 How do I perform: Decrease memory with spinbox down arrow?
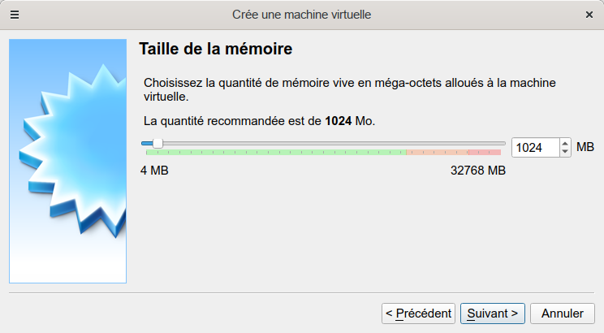(565, 152)
